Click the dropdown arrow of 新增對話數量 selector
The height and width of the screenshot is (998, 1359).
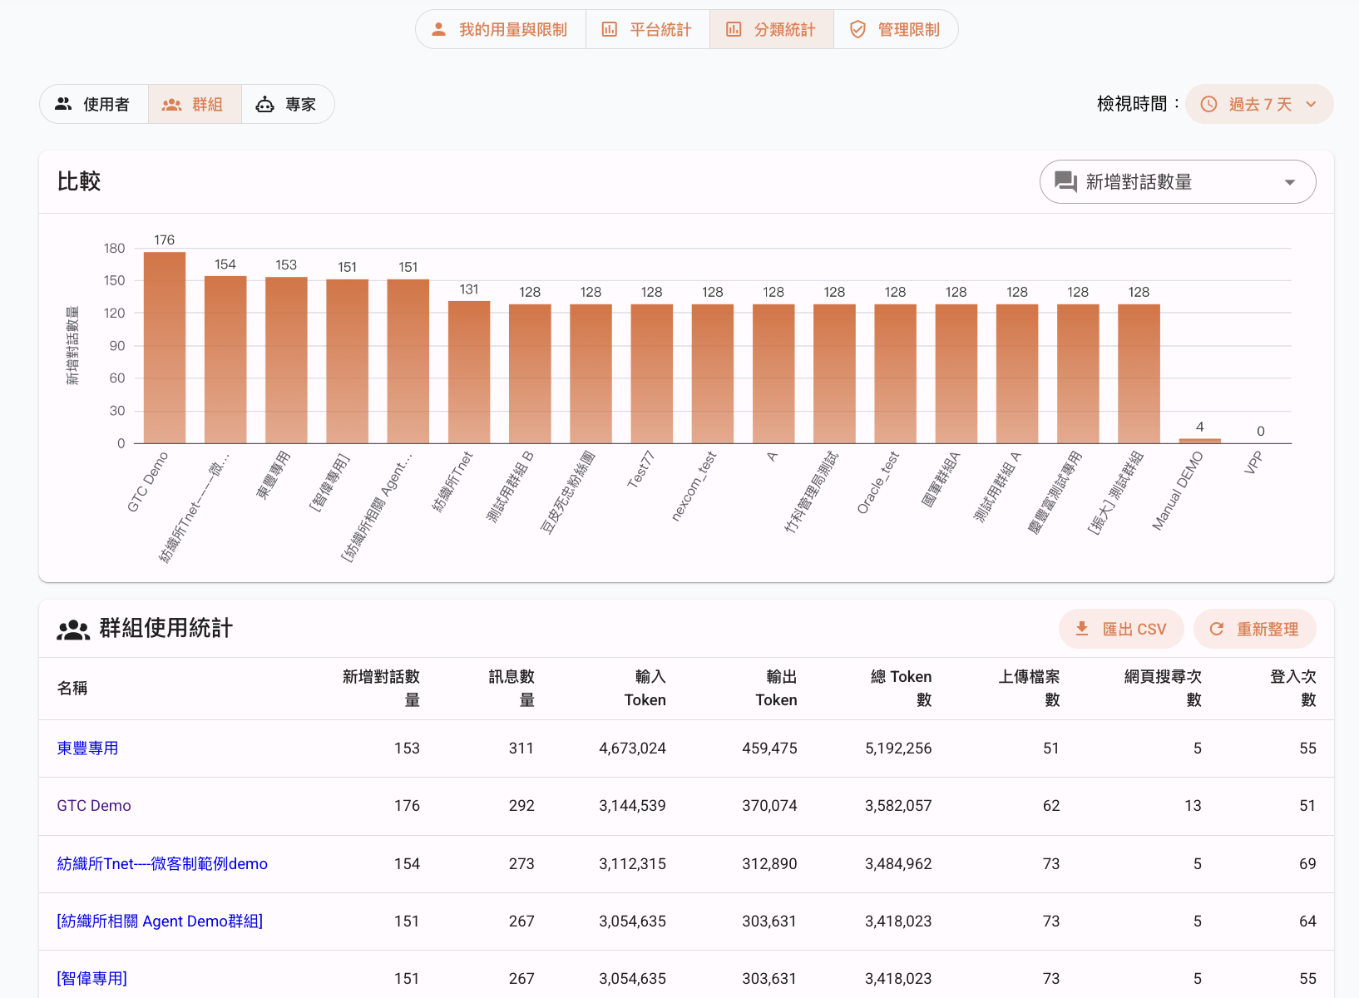point(1290,182)
